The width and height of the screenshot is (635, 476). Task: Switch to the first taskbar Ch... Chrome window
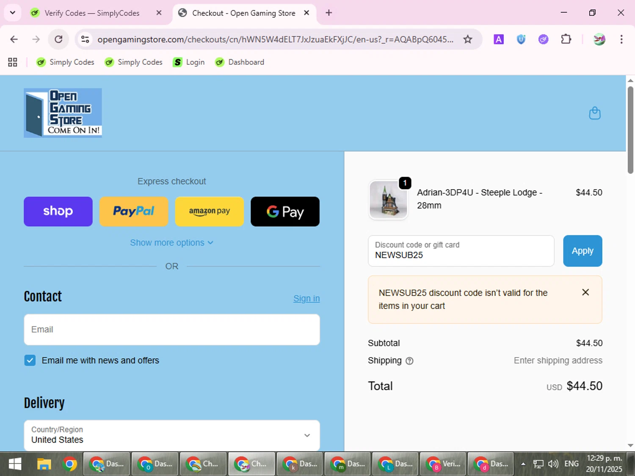click(204, 464)
